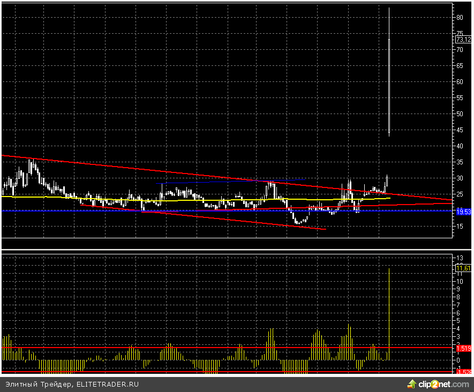This screenshot has width=474, height=392.
Task: Click the red 1.519 indicator level label
Action: coord(463,348)
